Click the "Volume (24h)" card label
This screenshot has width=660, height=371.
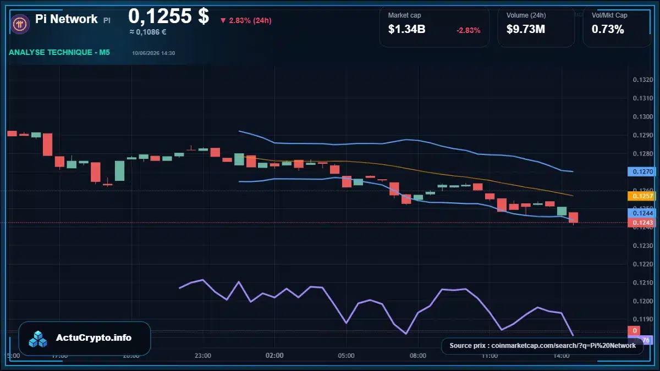[526, 15]
